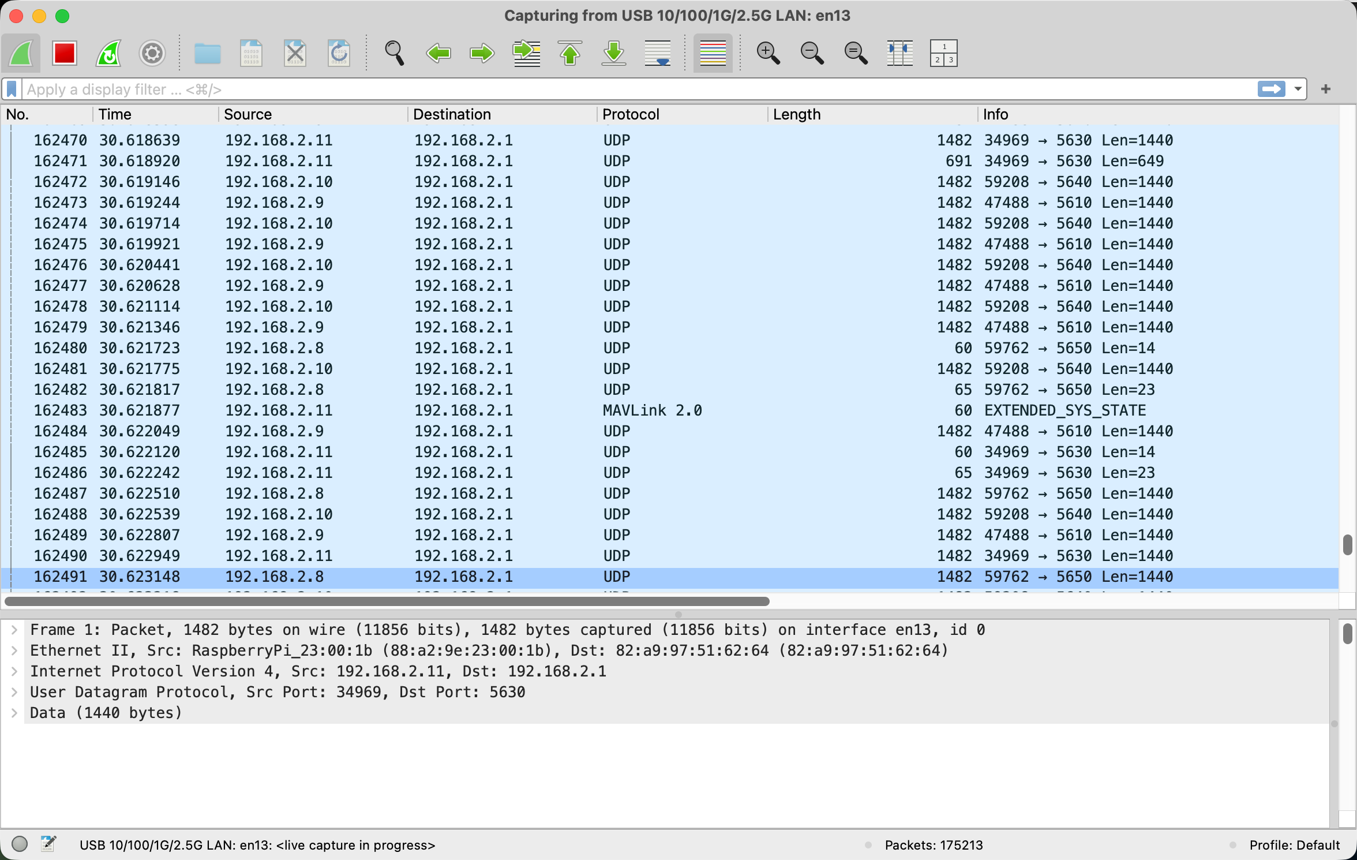The width and height of the screenshot is (1357, 860).
Task: Zoom in the main window text
Action: pyautogui.click(x=768, y=53)
